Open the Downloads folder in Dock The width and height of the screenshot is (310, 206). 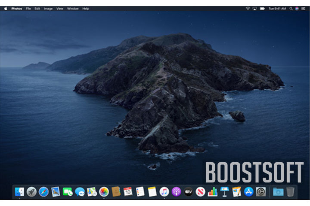pyautogui.click(x=278, y=191)
